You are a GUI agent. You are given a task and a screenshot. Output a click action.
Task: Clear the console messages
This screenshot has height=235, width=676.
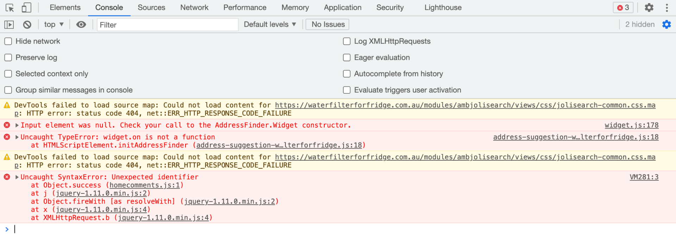pyautogui.click(x=27, y=25)
